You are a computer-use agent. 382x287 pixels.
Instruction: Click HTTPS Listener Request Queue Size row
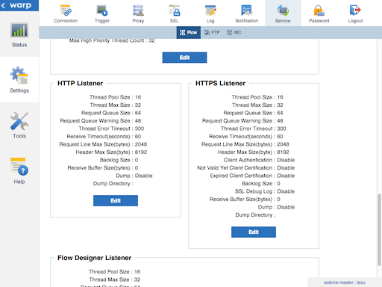pyautogui.click(x=253, y=113)
